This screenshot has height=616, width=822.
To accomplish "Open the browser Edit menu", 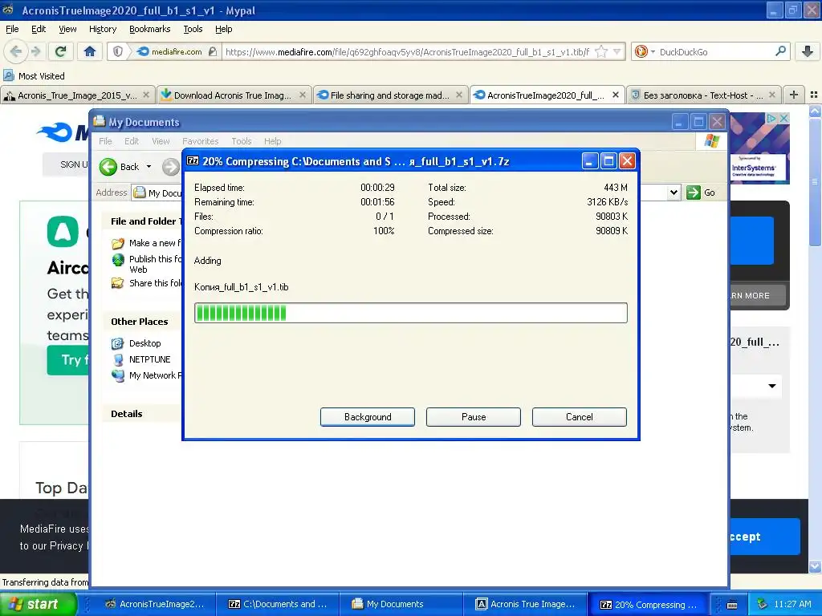I will click(39, 29).
